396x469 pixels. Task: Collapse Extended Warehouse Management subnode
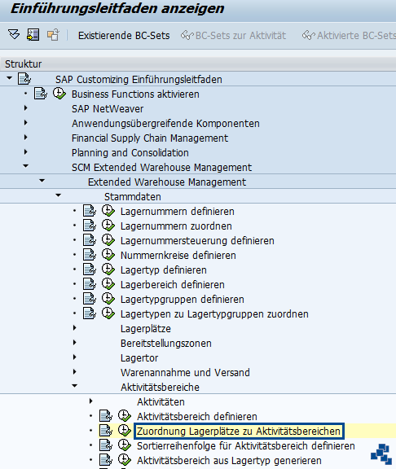point(42,181)
